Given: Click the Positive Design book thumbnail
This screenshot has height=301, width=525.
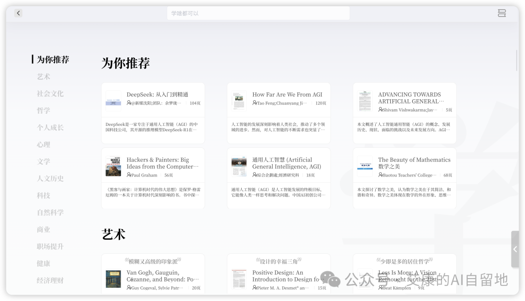Looking at the screenshot, I should coord(239,279).
